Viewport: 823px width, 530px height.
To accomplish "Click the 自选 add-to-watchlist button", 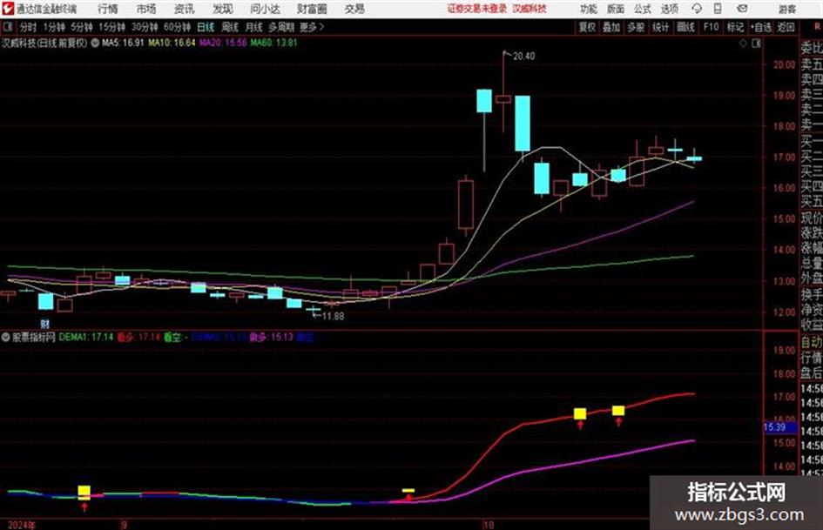I will (x=761, y=27).
